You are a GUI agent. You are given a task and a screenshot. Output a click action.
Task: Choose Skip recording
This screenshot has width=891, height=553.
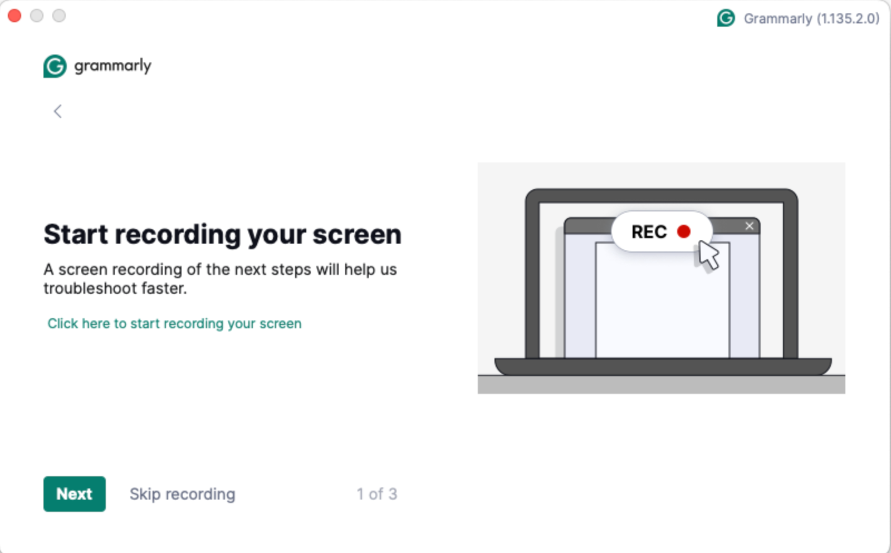[182, 494]
